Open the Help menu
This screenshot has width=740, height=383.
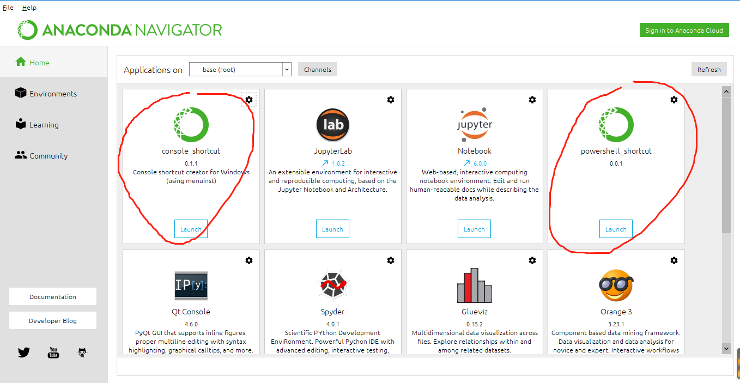(29, 8)
